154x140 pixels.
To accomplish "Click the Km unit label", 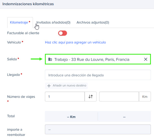I will click(145, 97).
